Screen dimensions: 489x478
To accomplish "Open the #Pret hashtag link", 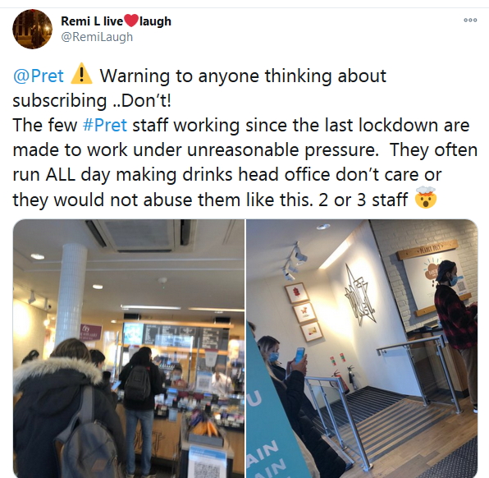I will pyautogui.click(x=105, y=125).
